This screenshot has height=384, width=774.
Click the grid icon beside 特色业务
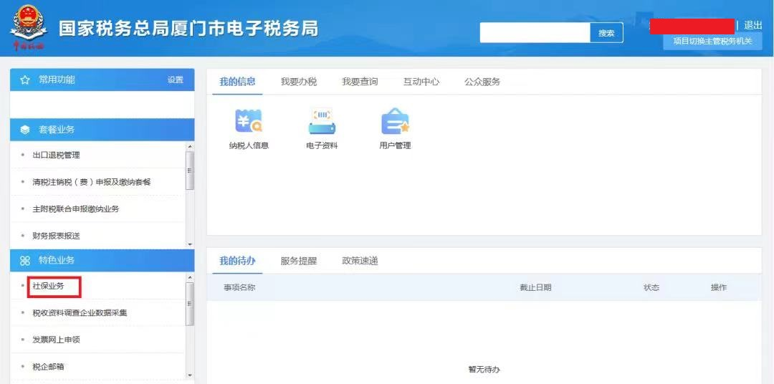pyautogui.click(x=25, y=261)
